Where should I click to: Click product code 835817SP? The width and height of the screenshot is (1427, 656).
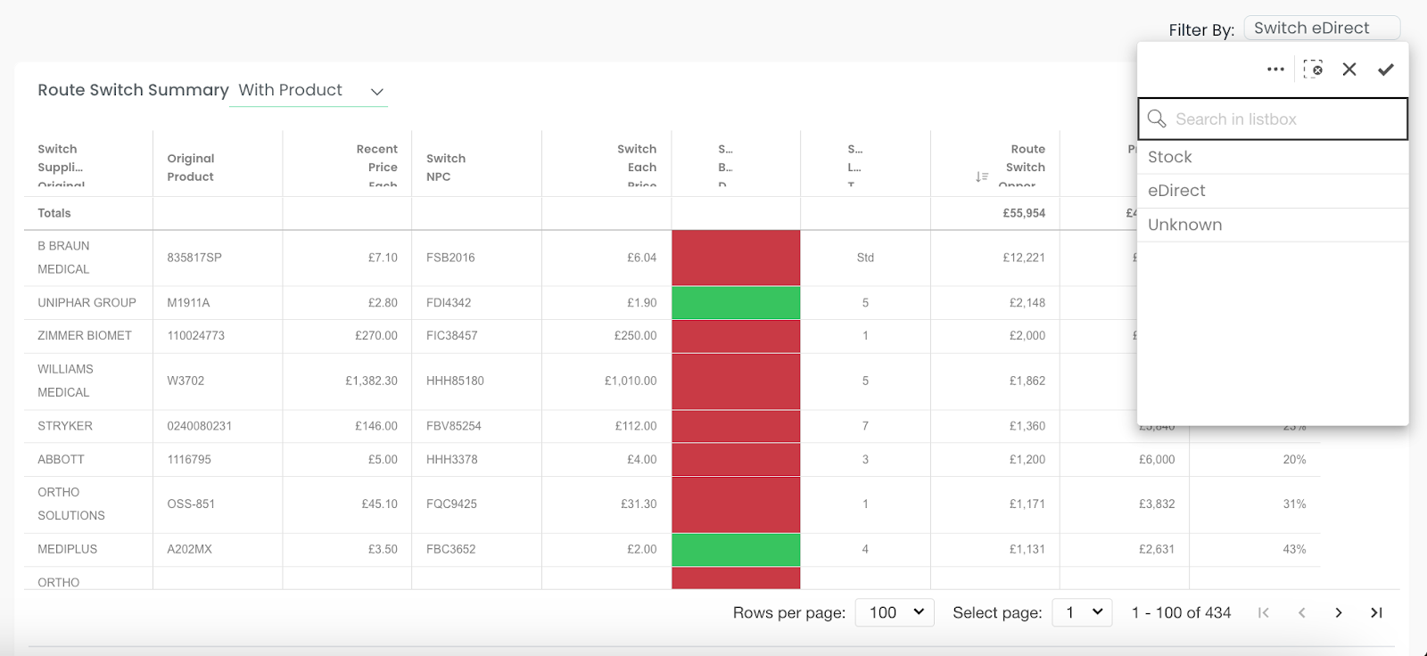pos(194,258)
